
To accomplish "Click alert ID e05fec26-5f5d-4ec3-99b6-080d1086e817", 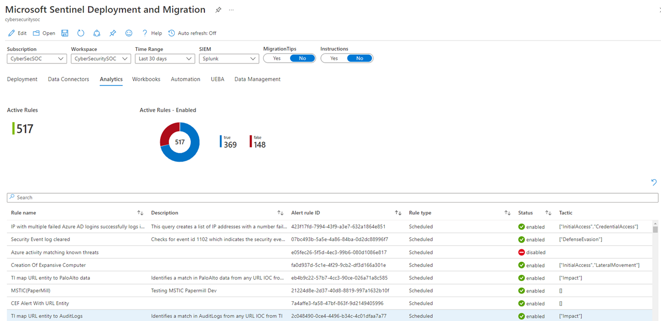I will pyautogui.click(x=339, y=252).
